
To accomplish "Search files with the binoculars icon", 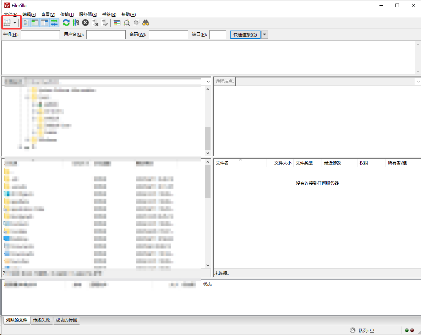I will pyautogui.click(x=146, y=23).
